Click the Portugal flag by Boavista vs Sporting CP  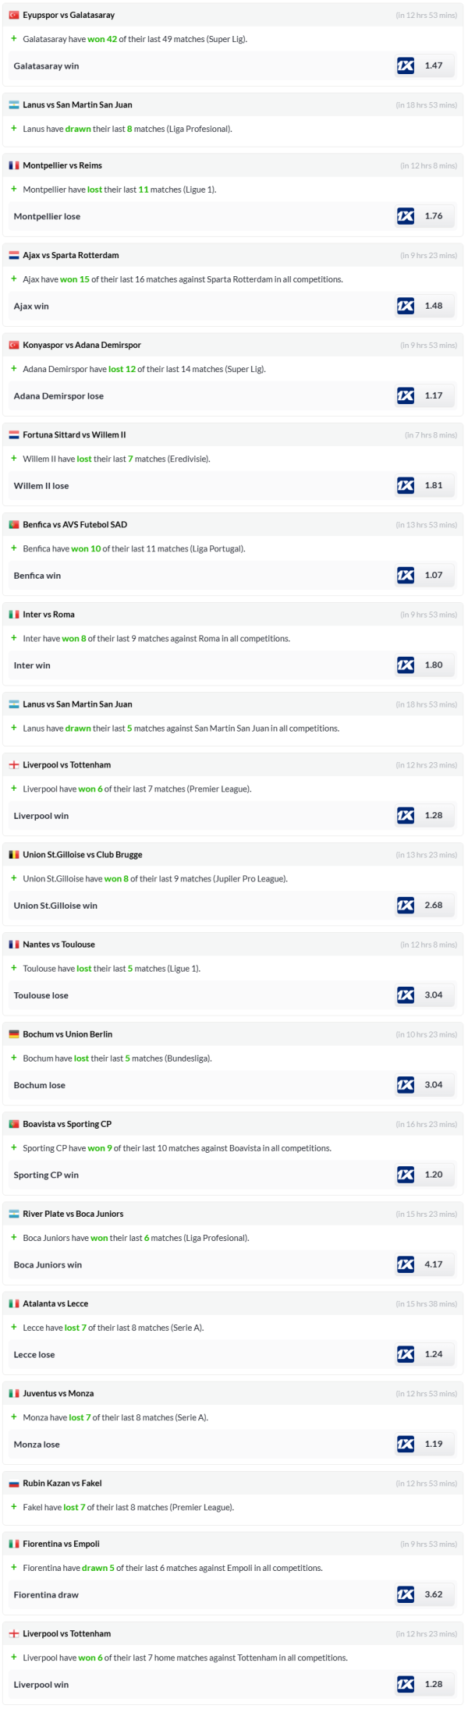coord(14,1124)
